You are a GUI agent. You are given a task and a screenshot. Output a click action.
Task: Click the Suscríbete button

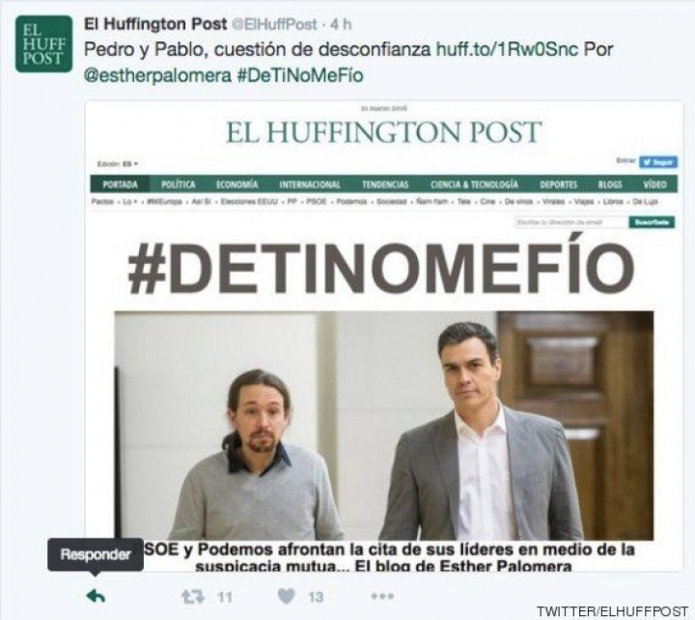point(652,222)
